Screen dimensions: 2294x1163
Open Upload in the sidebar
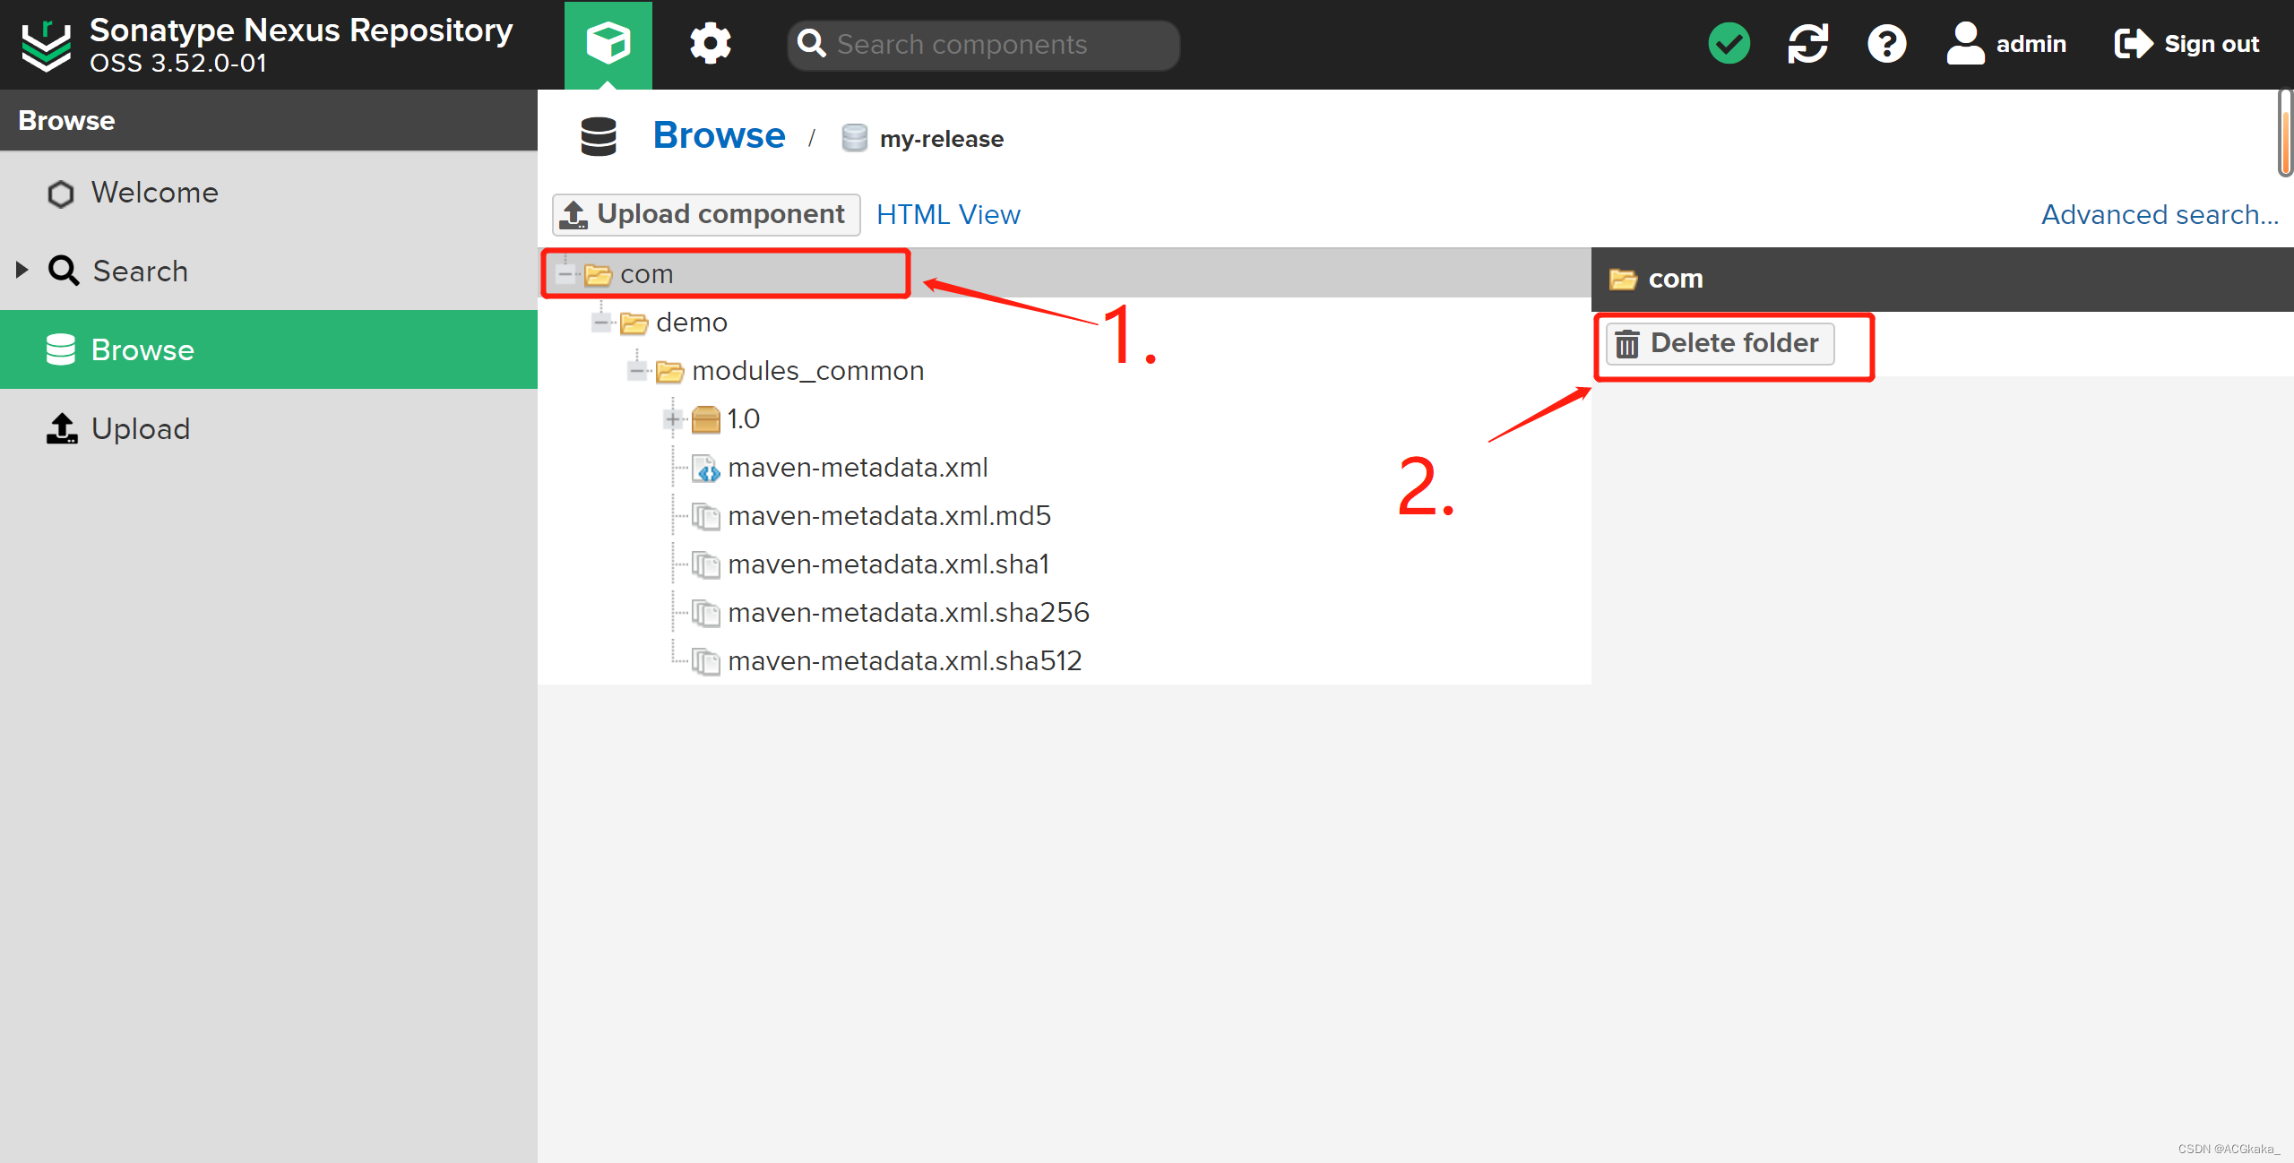coord(140,429)
